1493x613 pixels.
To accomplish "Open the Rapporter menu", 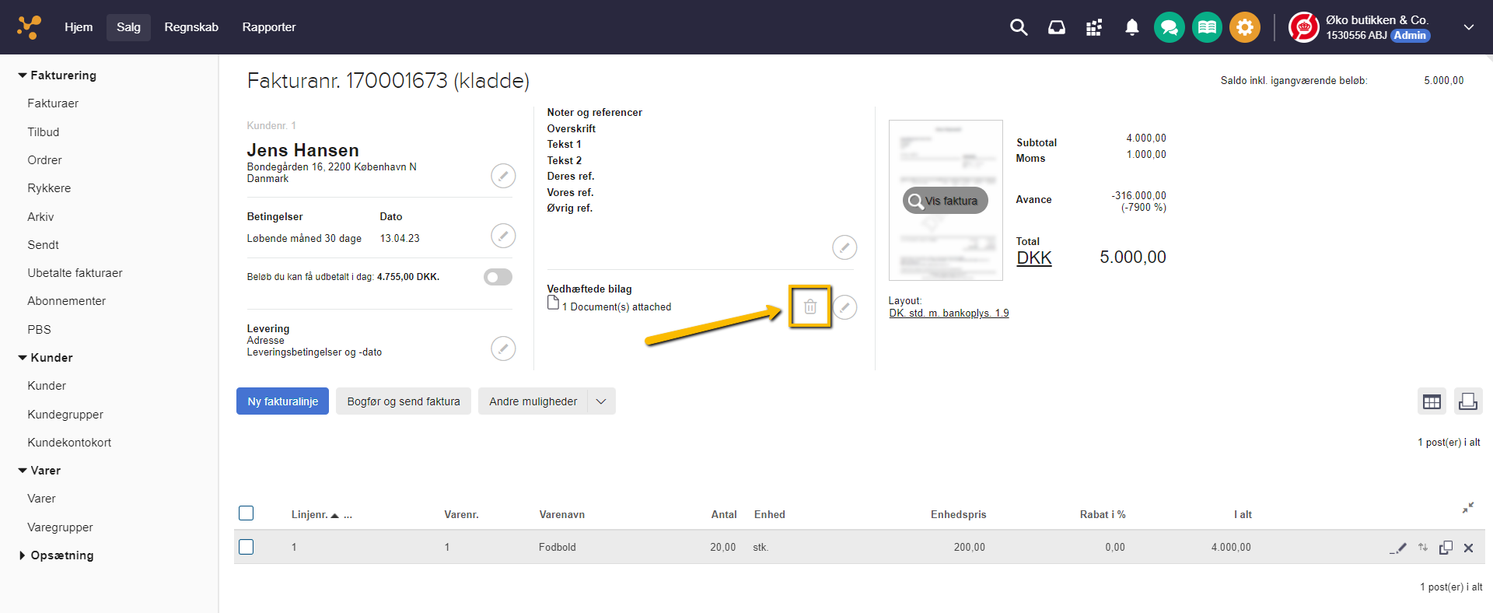I will coord(268,27).
